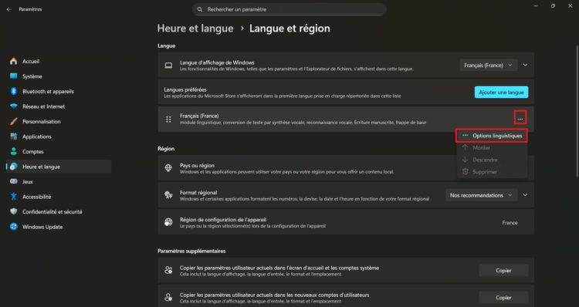Grab the drag handle on Français (France)
This screenshot has width=579, height=307.
pyautogui.click(x=168, y=120)
